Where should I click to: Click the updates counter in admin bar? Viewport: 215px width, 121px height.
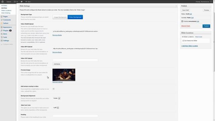click(16, 2)
